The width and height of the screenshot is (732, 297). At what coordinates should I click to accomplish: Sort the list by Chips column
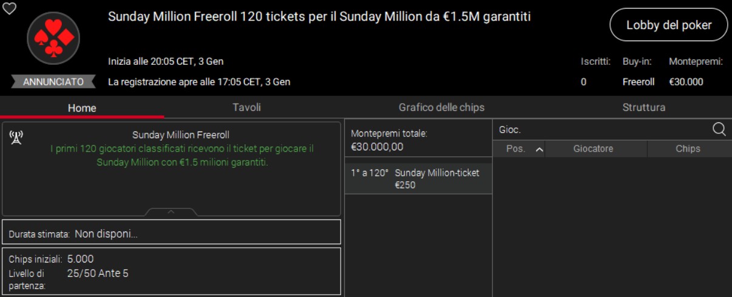click(688, 149)
